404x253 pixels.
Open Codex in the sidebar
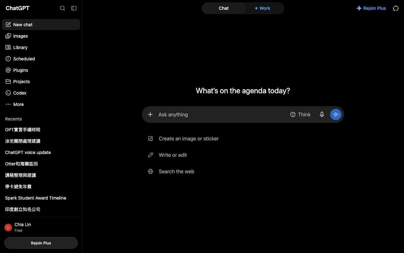(41, 93)
